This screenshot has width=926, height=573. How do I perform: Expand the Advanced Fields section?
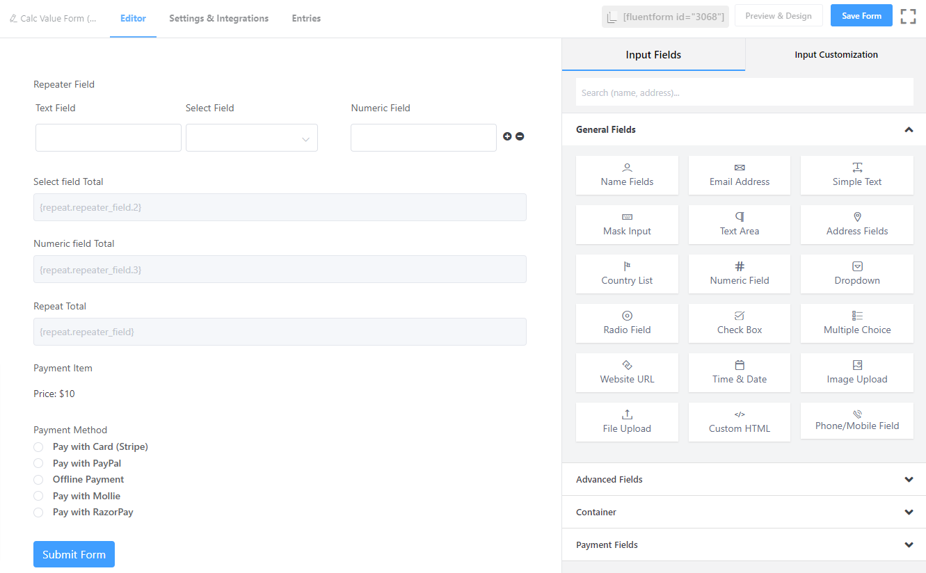pyautogui.click(x=743, y=479)
